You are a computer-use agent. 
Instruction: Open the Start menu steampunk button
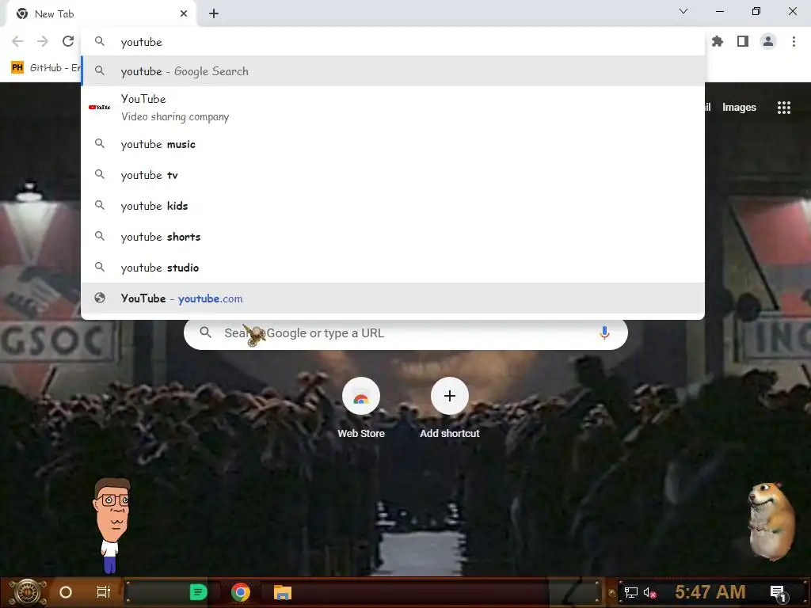(28, 592)
